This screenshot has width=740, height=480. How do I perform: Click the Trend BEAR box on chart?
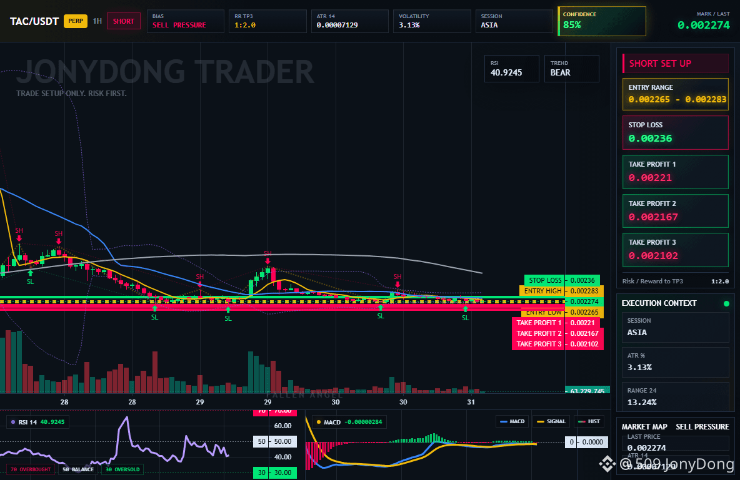(571, 69)
